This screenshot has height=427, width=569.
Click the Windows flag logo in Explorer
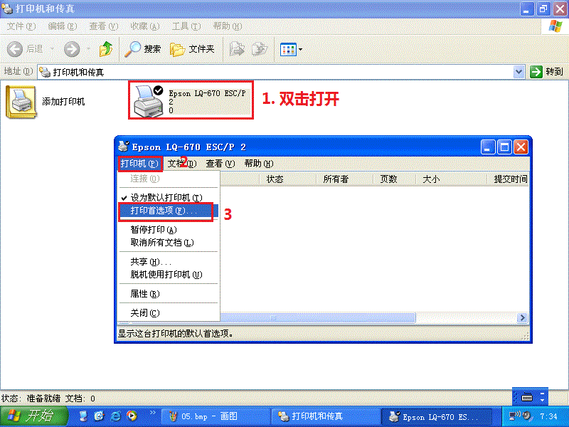click(x=555, y=26)
